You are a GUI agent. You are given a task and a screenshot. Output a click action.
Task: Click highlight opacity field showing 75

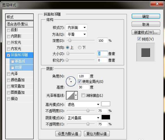pyautogui.click(x=102, y=111)
